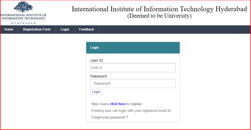Click the teal Login panel header
Screen dimensions: 251x130
point(133,48)
